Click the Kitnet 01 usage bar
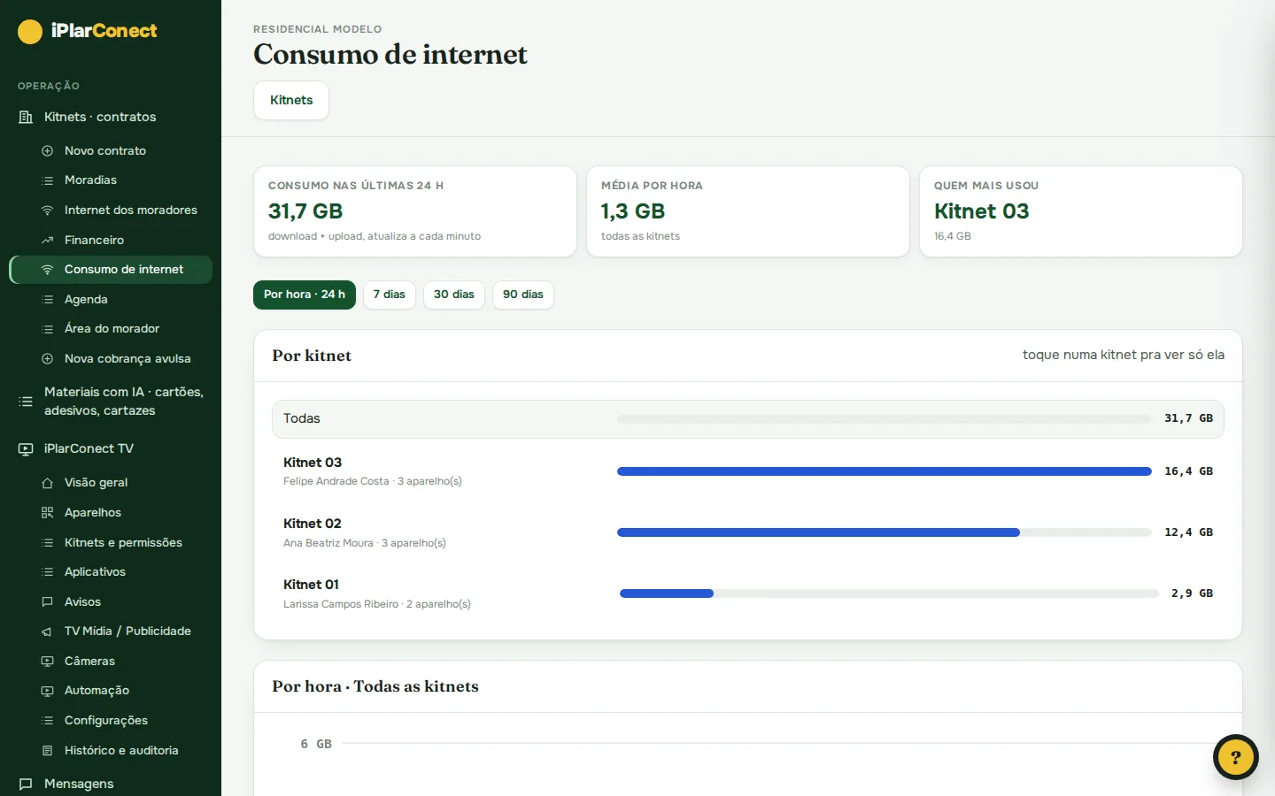 889,593
